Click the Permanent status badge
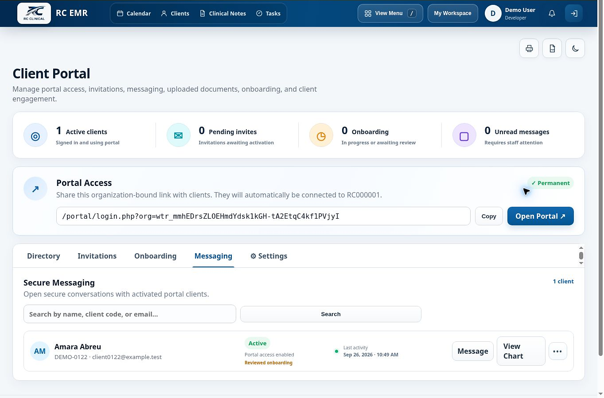Viewport: 604px width, 398px height. [x=550, y=183]
